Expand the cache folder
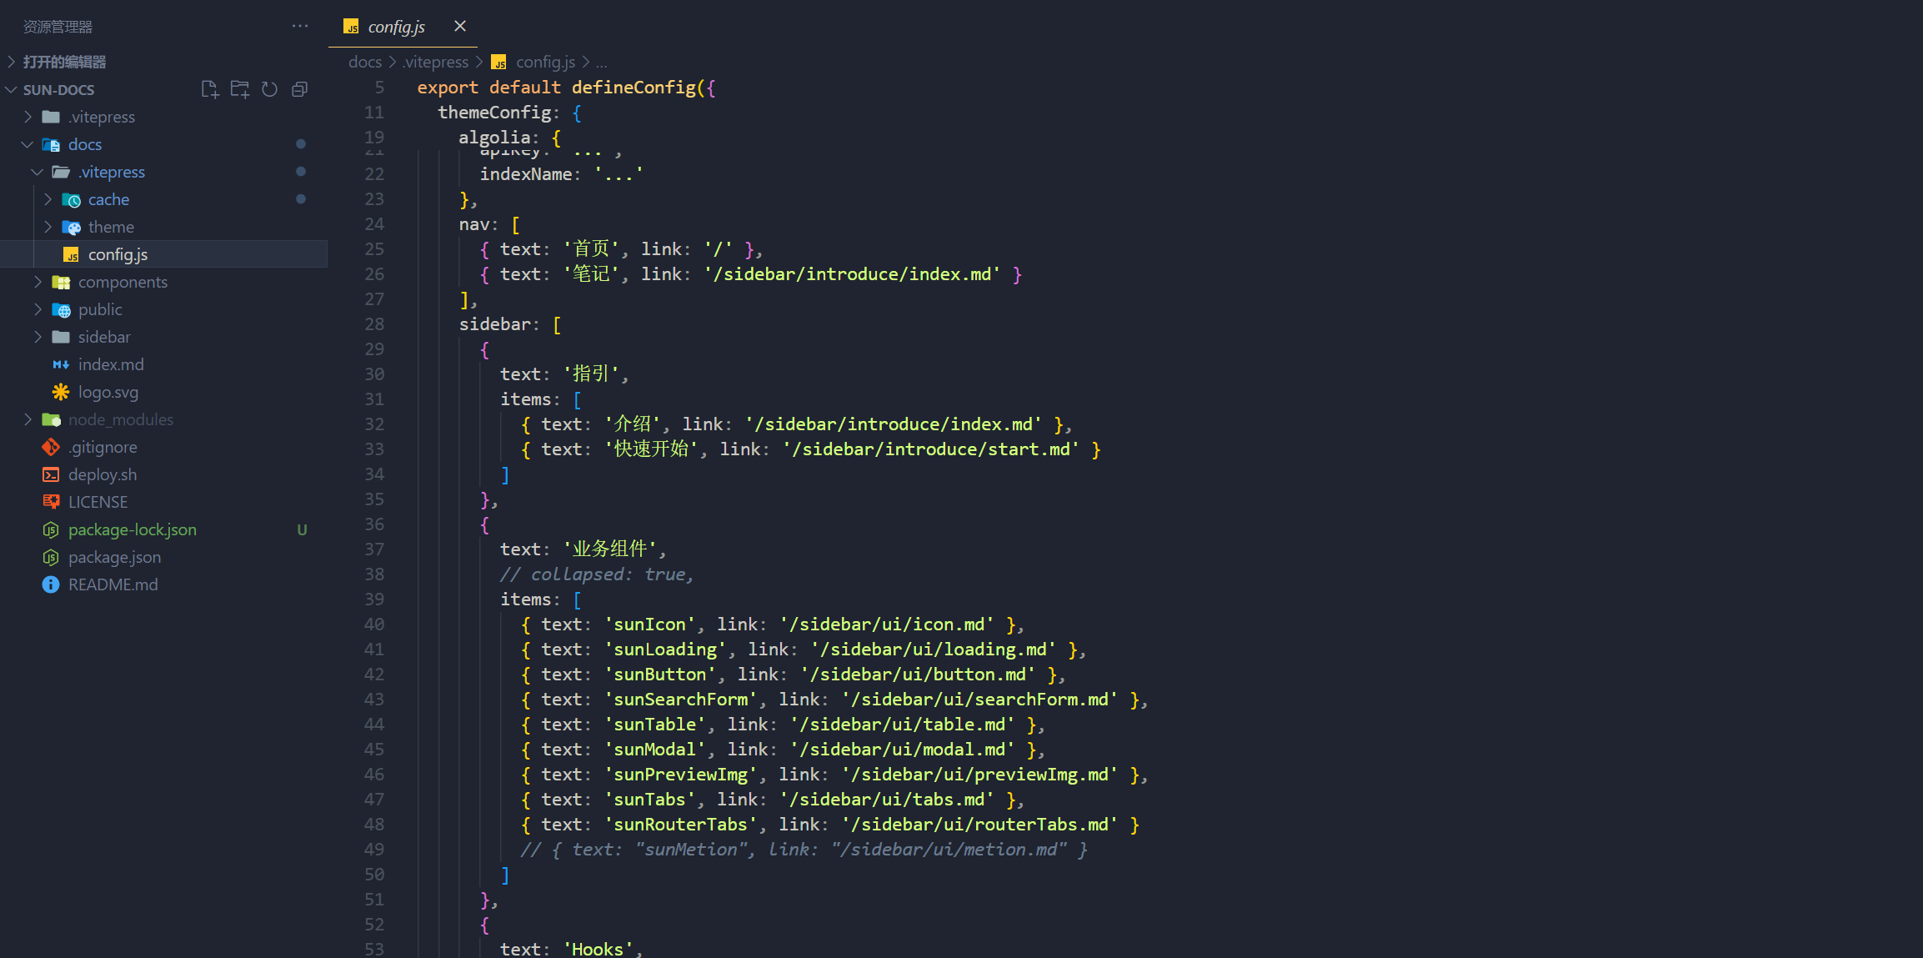The image size is (1923, 958). coord(48,199)
